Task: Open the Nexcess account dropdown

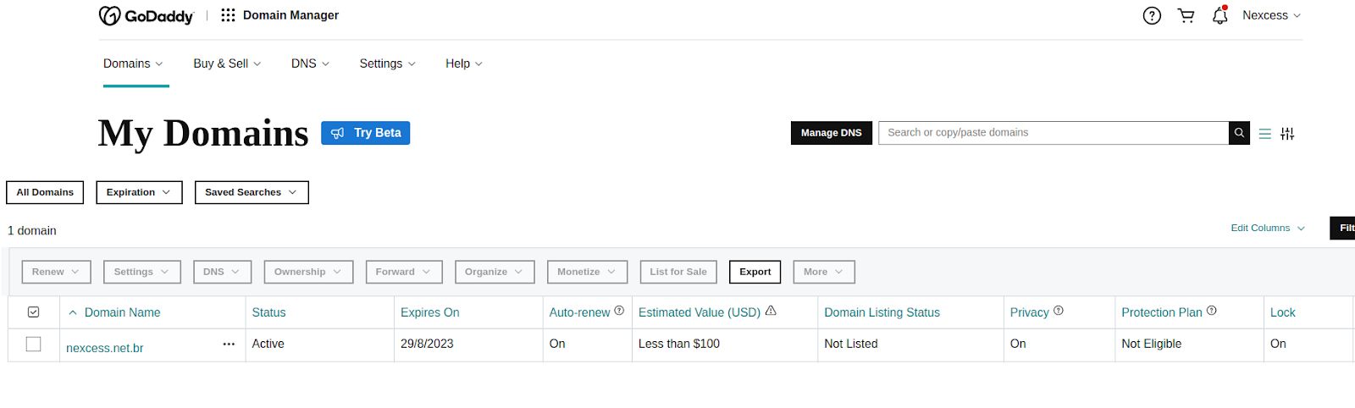Action: tap(1271, 15)
